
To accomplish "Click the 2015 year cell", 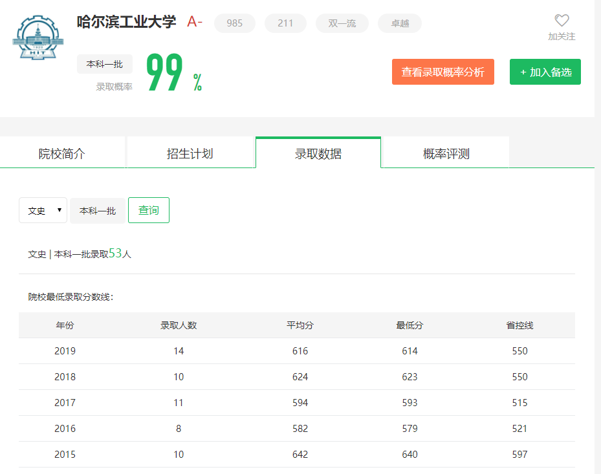I will (65, 455).
